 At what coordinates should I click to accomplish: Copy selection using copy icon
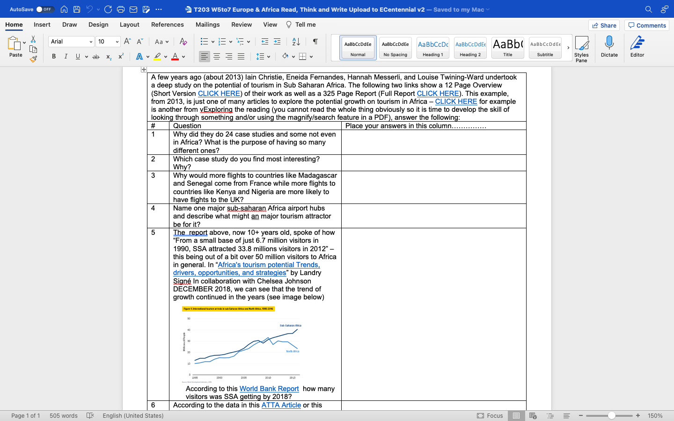coord(33,49)
